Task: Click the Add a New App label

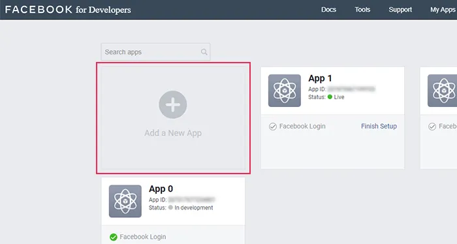Action: (173, 133)
